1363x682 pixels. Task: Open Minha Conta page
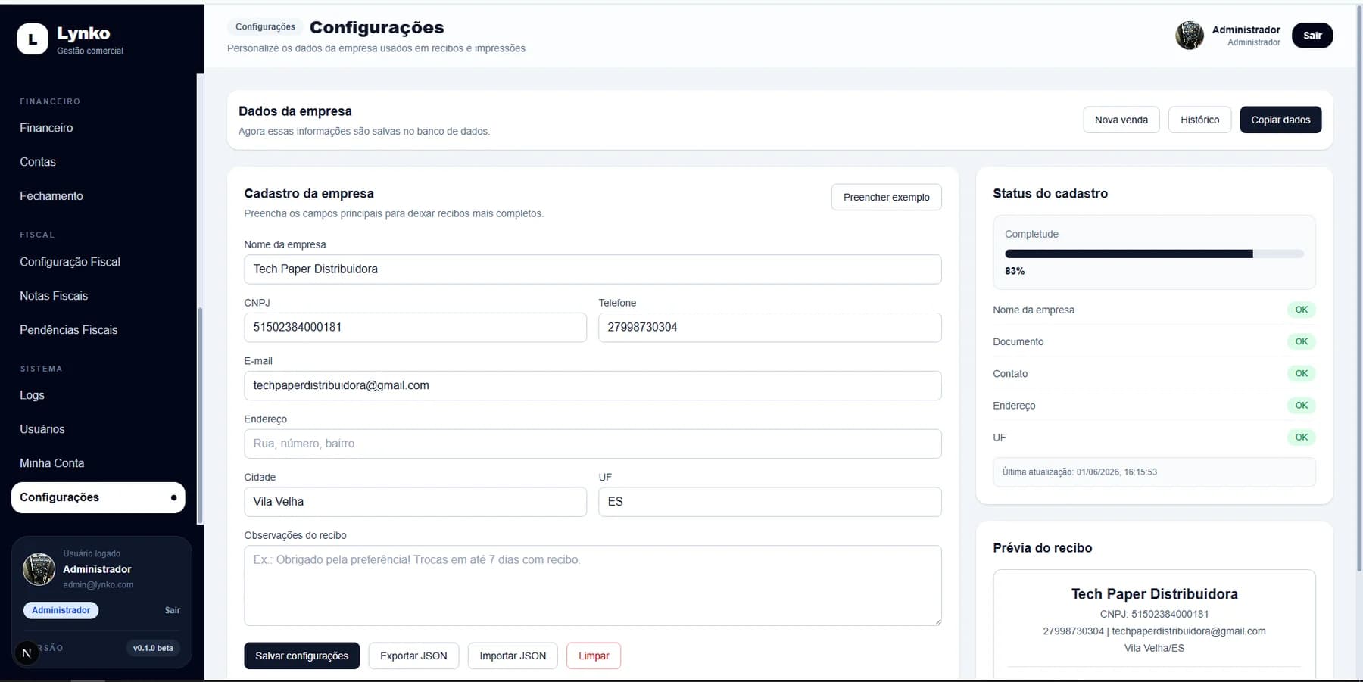(x=51, y=463)
